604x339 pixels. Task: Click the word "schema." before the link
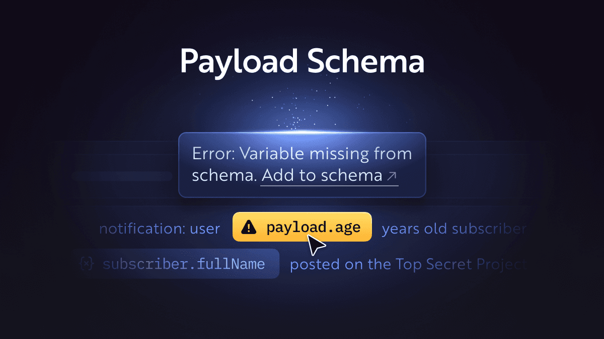[x=224, y=175]
